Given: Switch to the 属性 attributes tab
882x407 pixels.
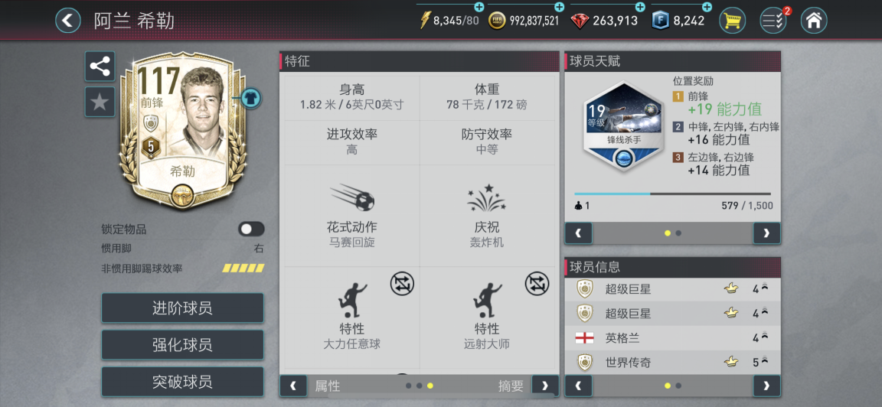Looking at the screenshot, I should click(328, 386).
